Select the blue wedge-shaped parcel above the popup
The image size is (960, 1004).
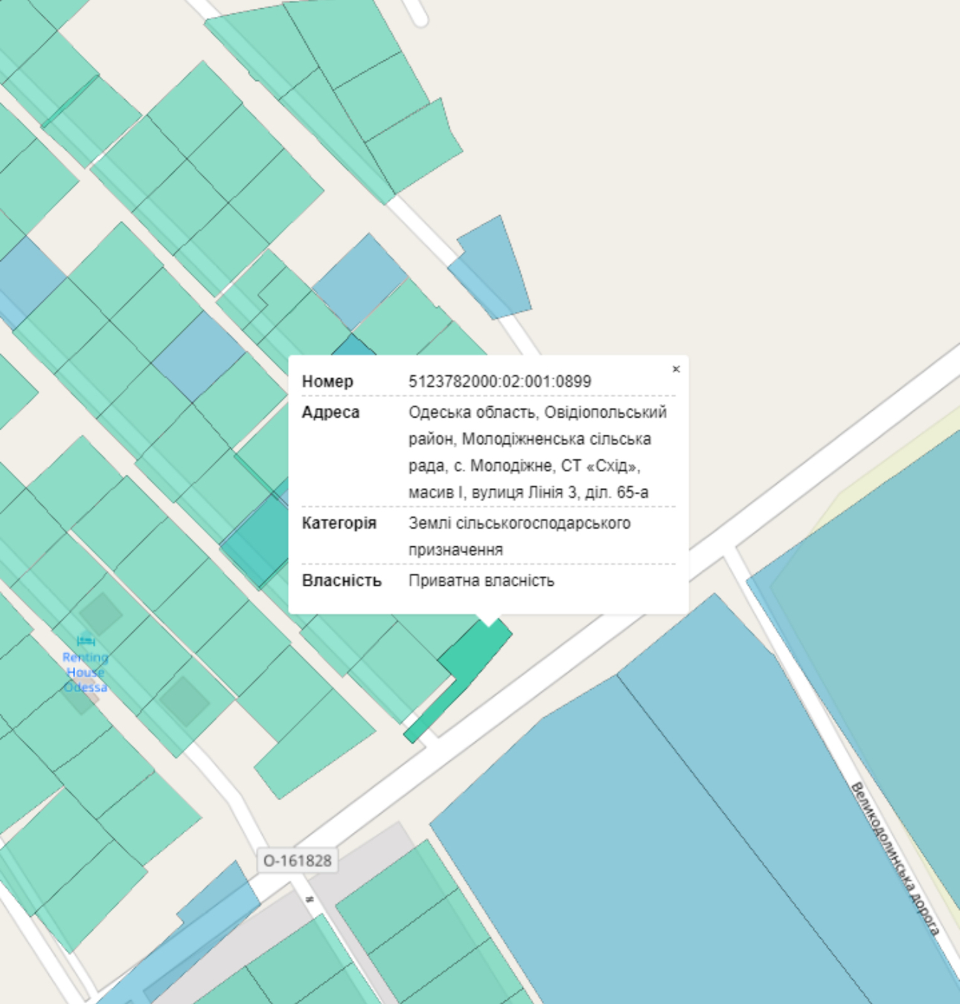496,270
